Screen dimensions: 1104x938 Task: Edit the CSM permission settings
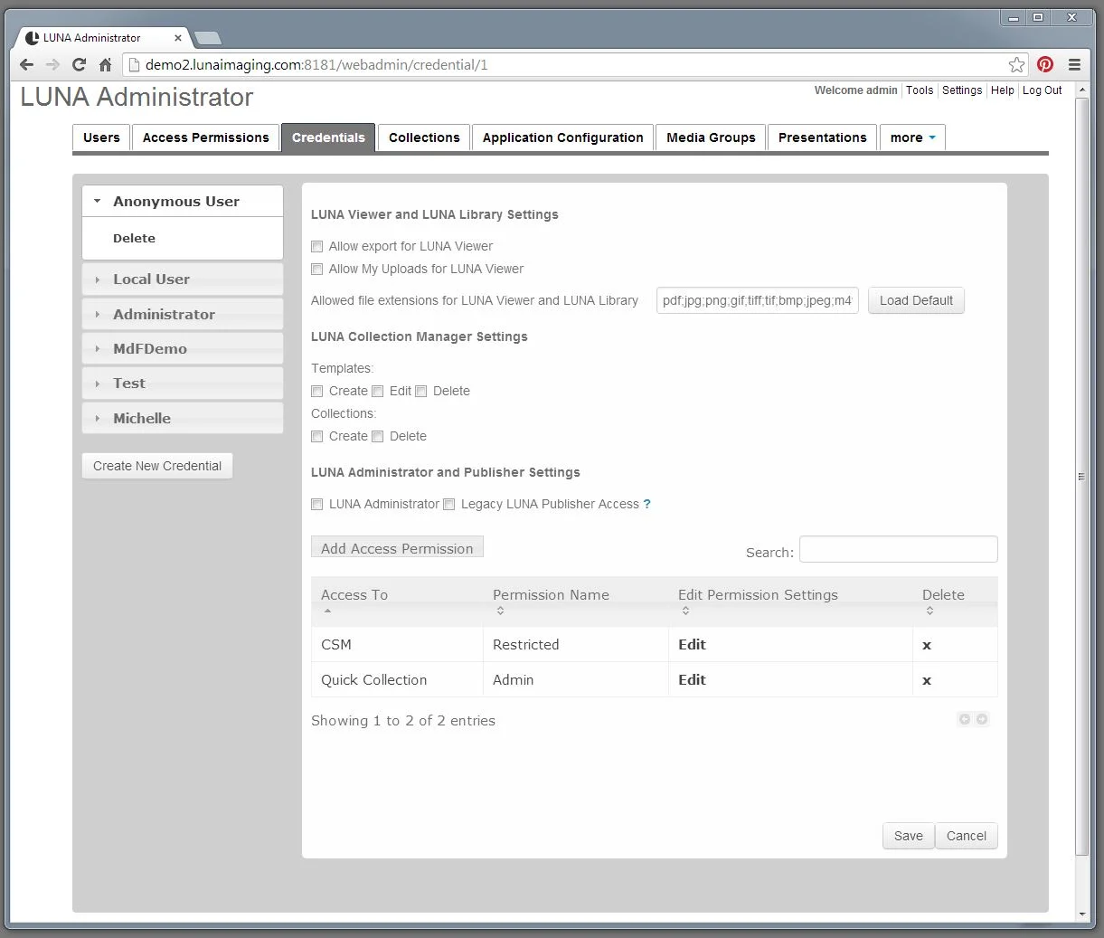pos(692,644)
